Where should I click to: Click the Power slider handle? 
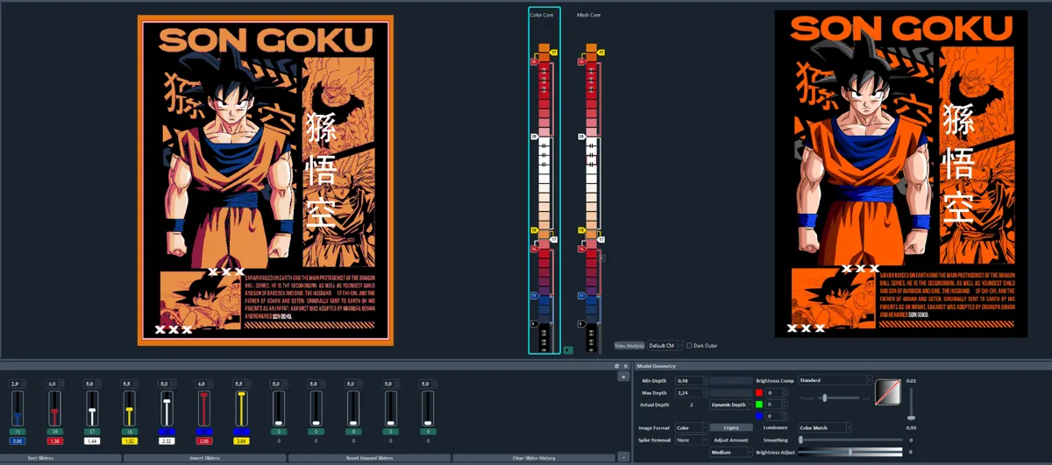pos(824,398)
